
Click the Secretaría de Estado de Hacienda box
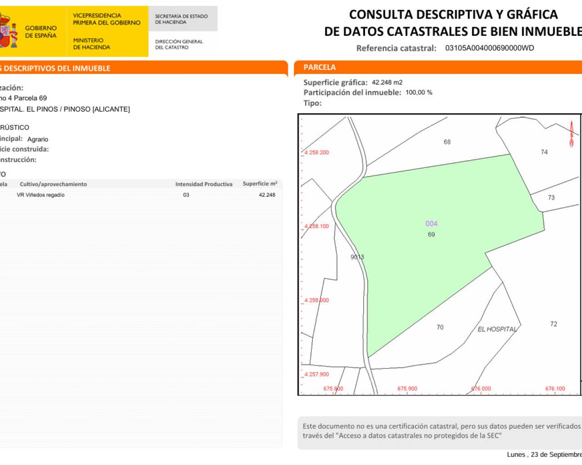[x=182, y=19]
